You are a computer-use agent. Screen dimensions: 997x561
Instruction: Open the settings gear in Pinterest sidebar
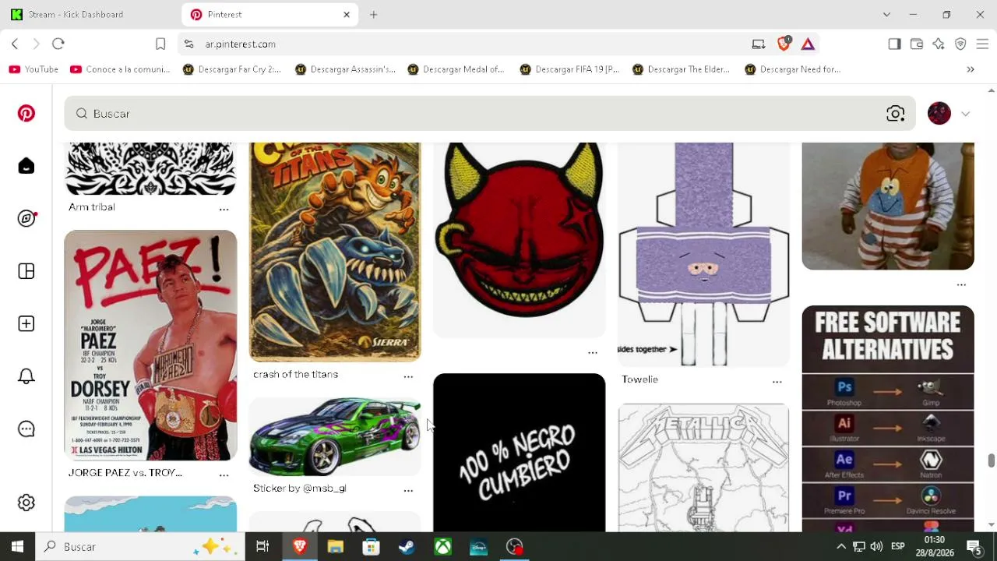pos(26,503)
